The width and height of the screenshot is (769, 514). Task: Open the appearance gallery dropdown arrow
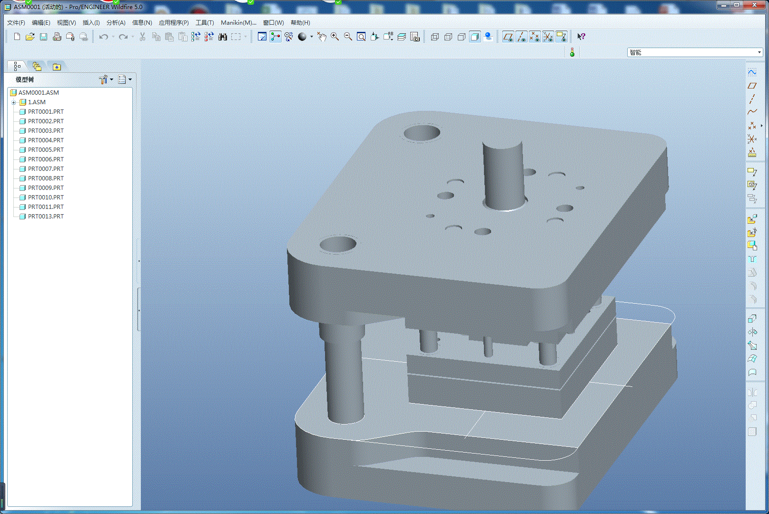coord(312,37)
